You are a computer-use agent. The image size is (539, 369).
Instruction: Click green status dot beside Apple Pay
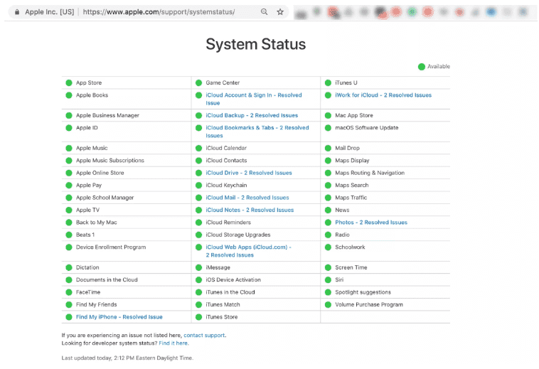coord(69,185)
